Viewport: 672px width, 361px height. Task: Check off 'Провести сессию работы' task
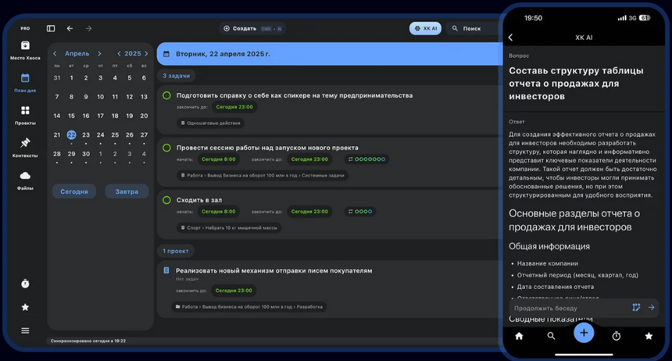pyautogui.click(x=166, y=148)
